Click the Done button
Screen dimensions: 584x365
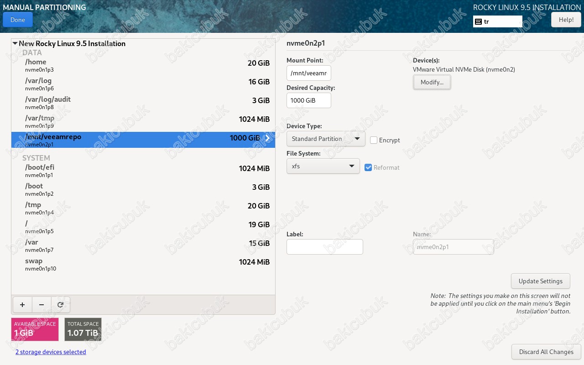pos(18,20)
